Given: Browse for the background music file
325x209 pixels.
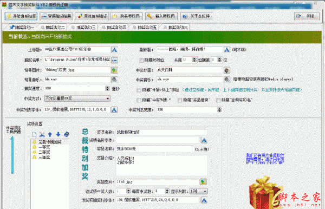Looking at the screenshot, I should 114,80.
